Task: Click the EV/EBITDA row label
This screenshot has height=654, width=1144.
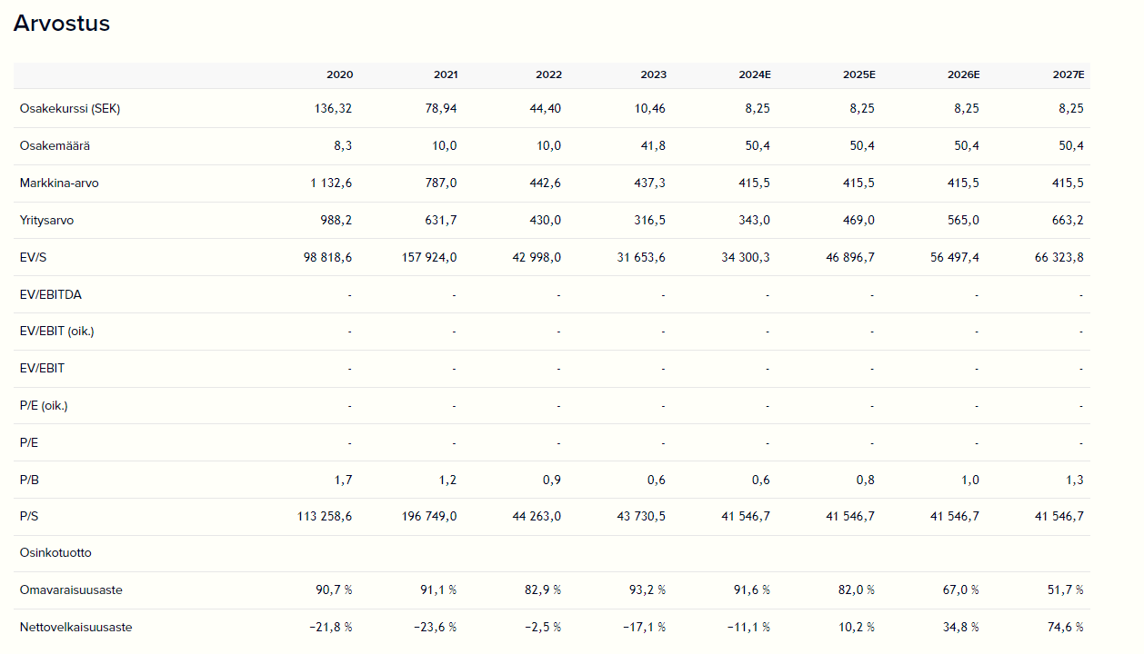Action: 50,294
